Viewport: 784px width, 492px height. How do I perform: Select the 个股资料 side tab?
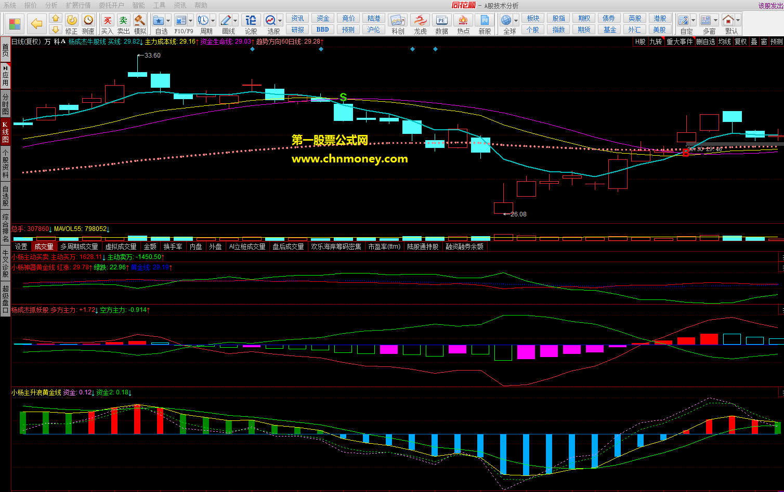click(x=5, y=163)
